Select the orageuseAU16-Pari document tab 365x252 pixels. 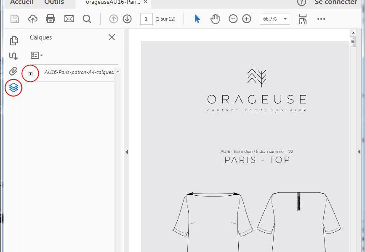coord(113,3)
